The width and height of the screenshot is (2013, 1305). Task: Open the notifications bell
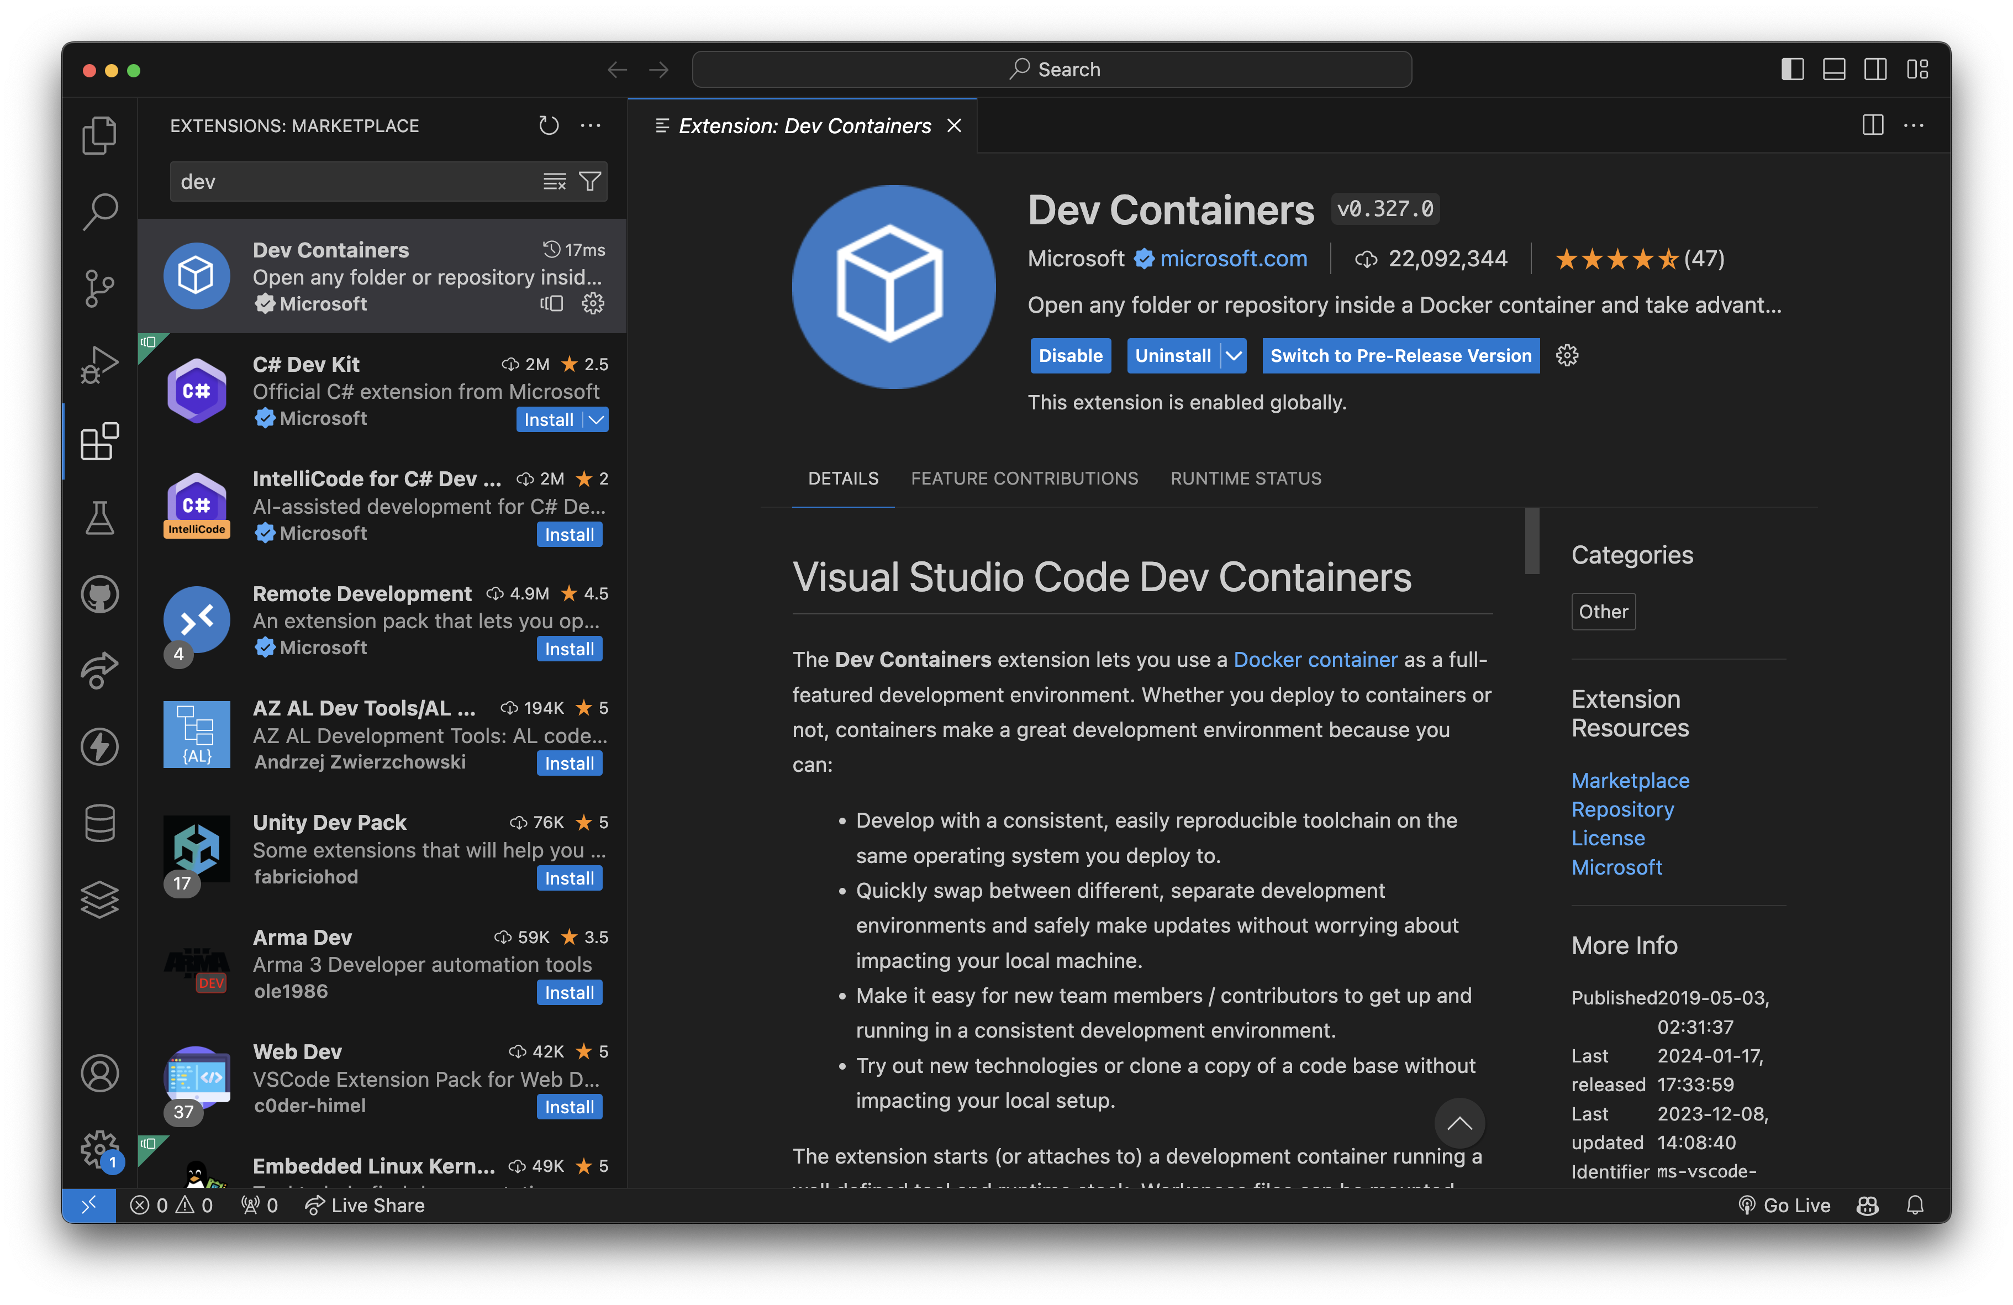pyautogui.click(x=1915, y=1204)
